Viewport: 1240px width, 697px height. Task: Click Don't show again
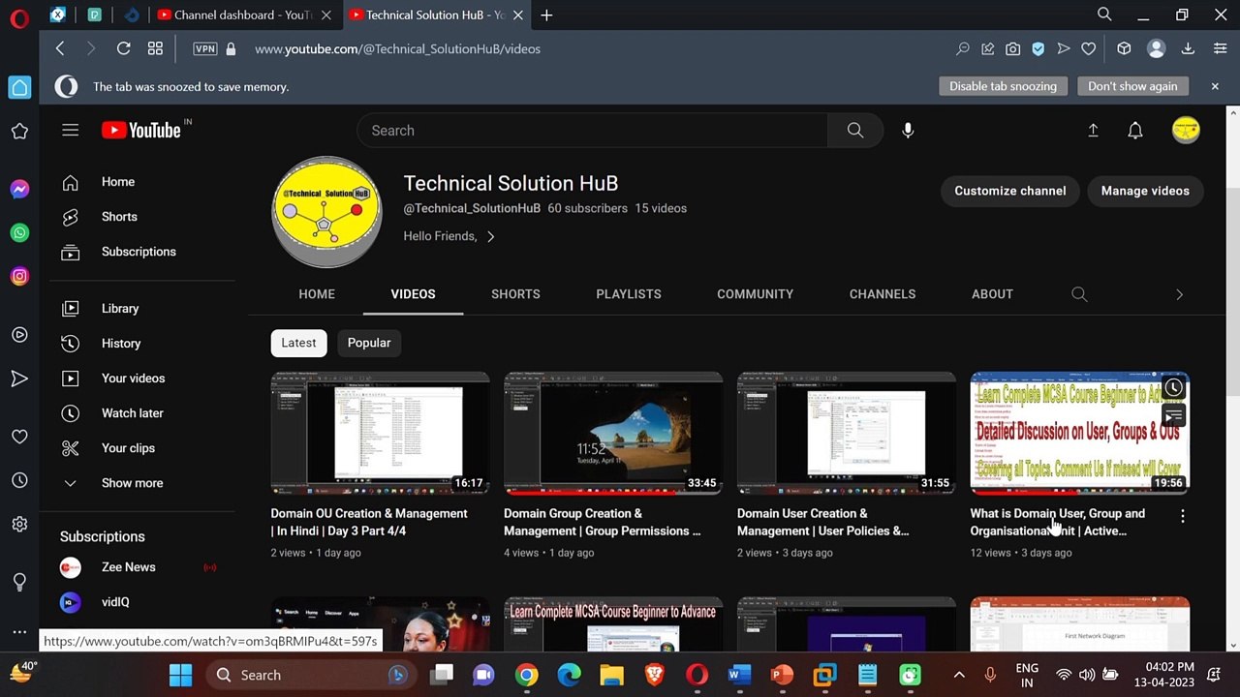(x=1132, y=86)
